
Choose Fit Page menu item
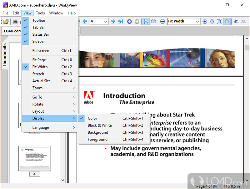pos(50,60)
